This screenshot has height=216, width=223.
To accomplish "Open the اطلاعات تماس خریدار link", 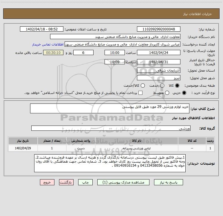I will [x=48, y=44].
